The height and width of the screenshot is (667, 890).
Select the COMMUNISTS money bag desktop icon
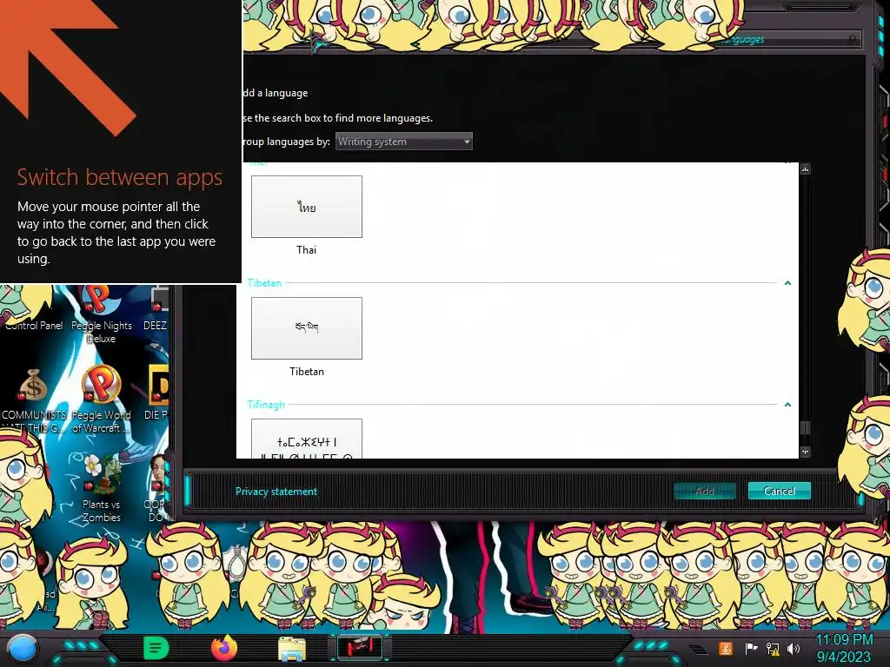(x=34, y=400)
